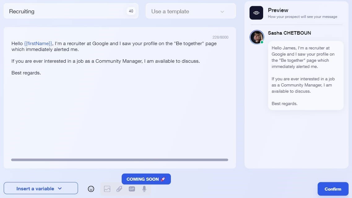
Task: Click the preview message bubble
Action: point(306,75)
